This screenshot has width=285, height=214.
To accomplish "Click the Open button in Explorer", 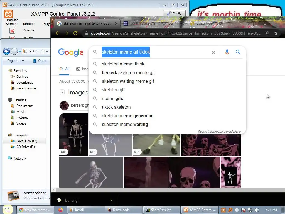I will coord(40,60).
